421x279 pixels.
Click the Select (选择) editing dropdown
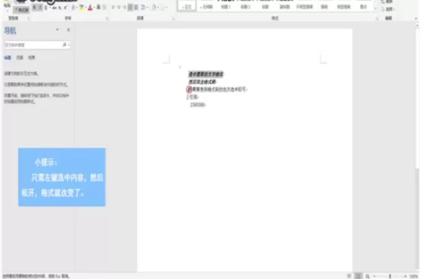pyautogui.click(x=388, y=9)
